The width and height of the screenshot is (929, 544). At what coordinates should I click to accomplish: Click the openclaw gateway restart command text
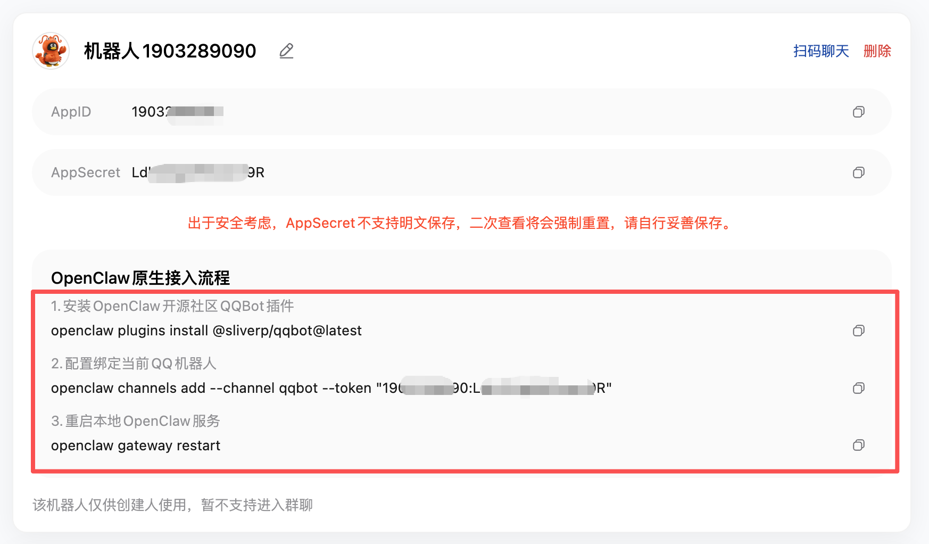(x=136, y=446)
